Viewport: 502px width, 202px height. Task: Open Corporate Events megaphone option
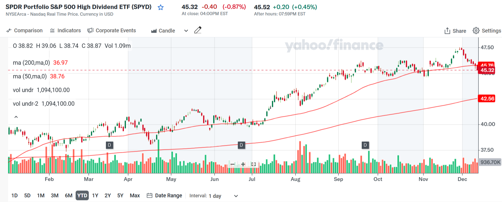point(112,31)
